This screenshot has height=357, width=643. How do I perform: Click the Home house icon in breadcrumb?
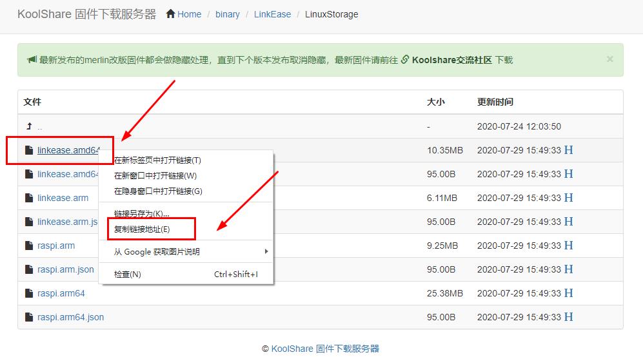(x=171, y=14)
